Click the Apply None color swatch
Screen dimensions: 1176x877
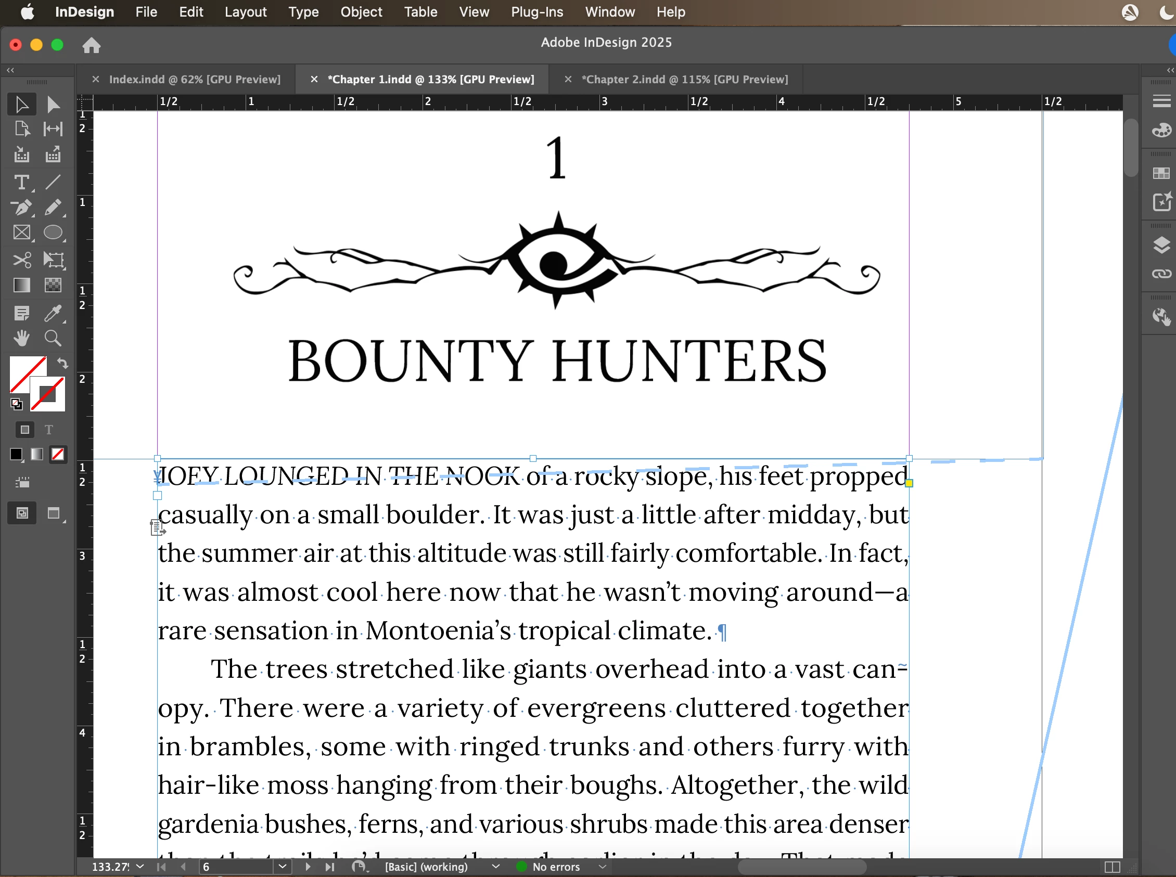tap(57, 455)
